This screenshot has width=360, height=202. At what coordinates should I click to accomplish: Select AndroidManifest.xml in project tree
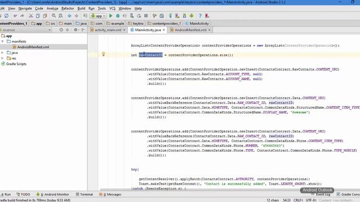[33, 47]
